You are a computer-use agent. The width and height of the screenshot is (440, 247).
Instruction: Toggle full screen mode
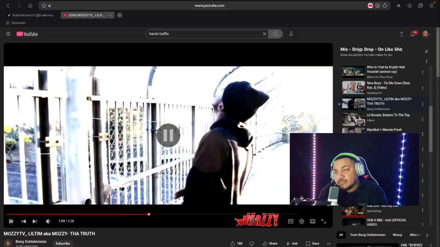pos(323,221)
